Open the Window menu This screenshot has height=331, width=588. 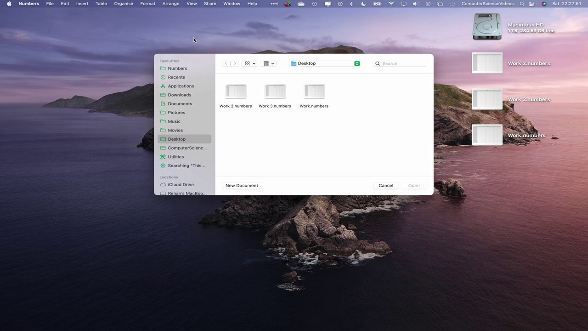(x=232, y=4)
